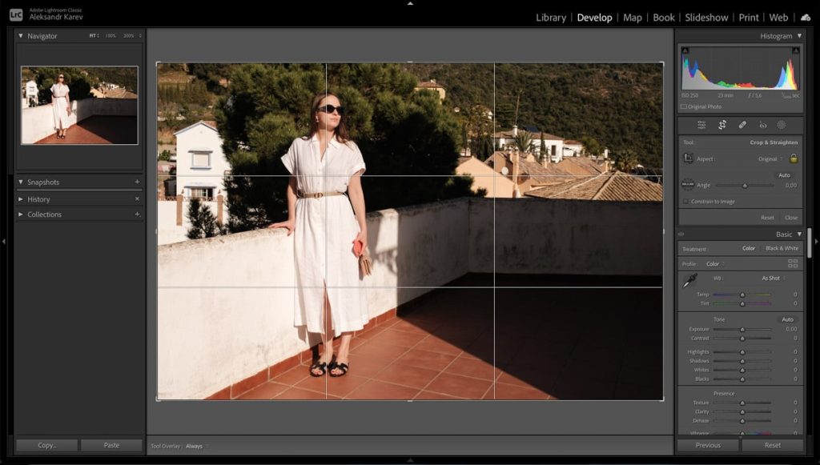Select the Healing tool icon
Screen dimensions: 820x465
point(742,125)
